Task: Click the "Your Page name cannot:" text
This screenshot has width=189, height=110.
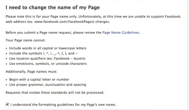Action: [x=25, y=40]
